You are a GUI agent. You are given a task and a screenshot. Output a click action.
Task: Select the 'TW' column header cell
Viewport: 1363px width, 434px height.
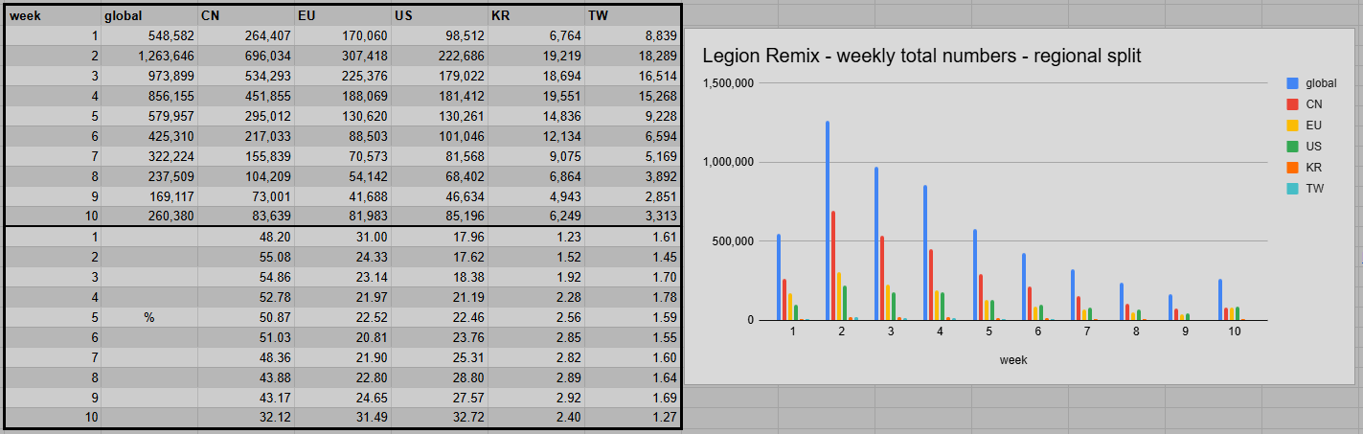pos(632,14)
